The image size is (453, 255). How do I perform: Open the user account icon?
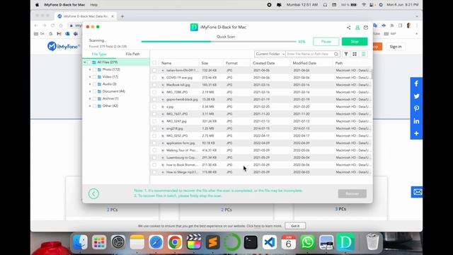click(357, 28)
